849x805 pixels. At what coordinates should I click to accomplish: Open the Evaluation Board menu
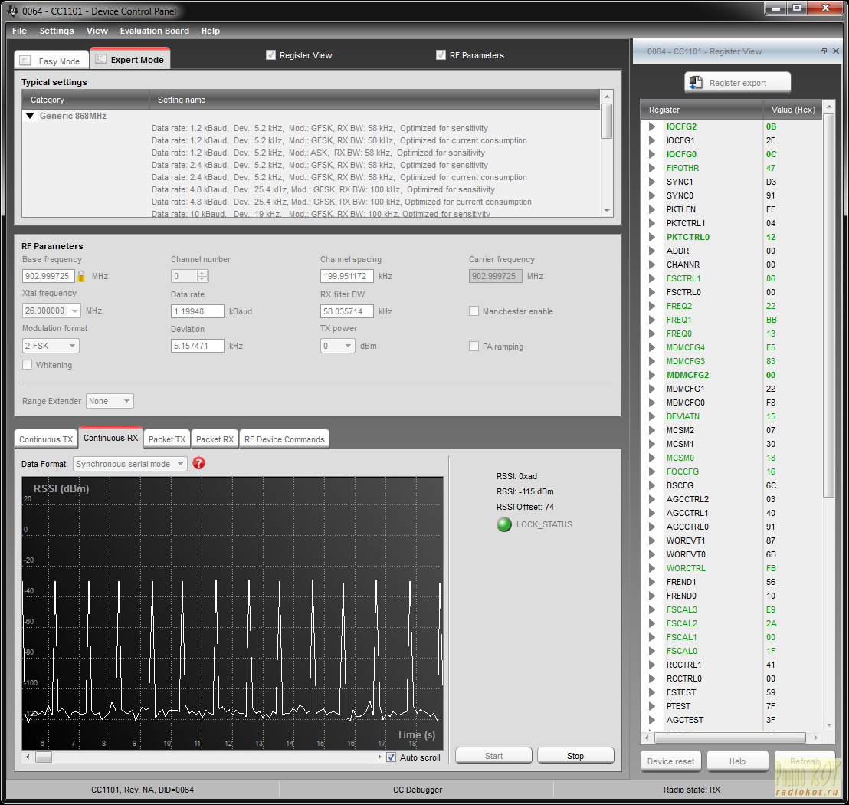coord(154,31)
